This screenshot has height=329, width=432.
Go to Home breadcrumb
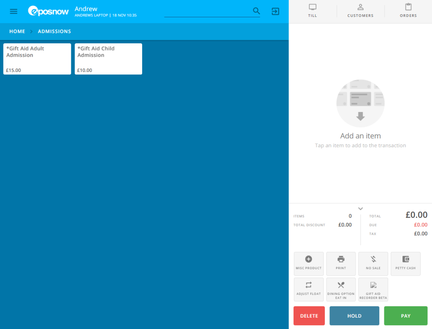coord(17,31)
